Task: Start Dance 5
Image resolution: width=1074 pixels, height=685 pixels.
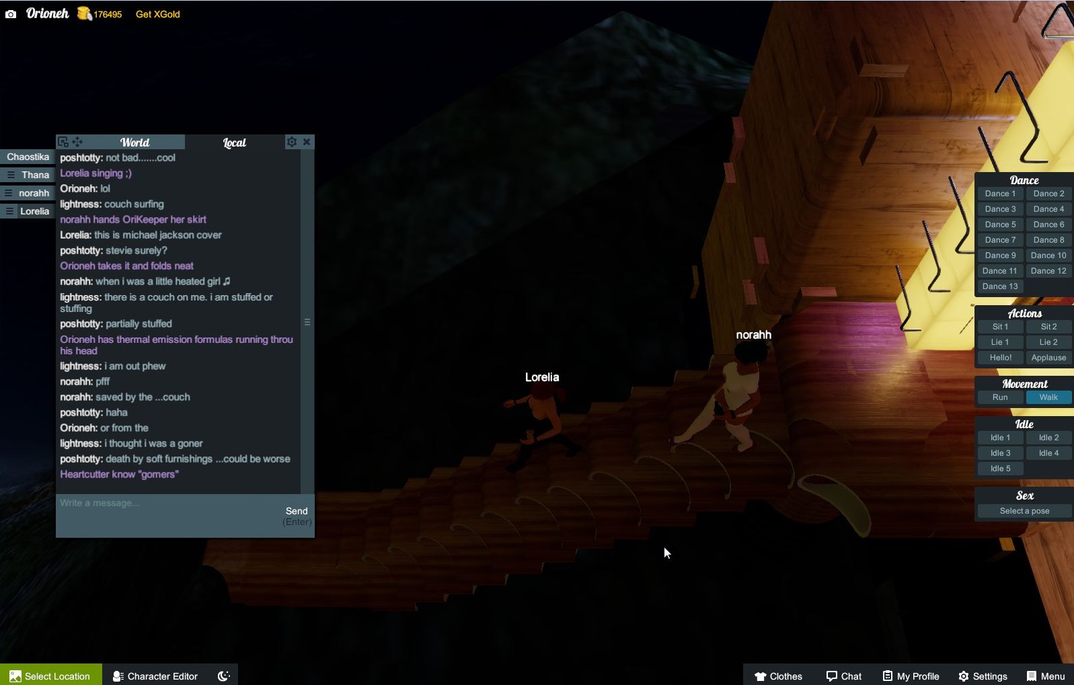Action: pyautogui.click(x=1000, y=225)
